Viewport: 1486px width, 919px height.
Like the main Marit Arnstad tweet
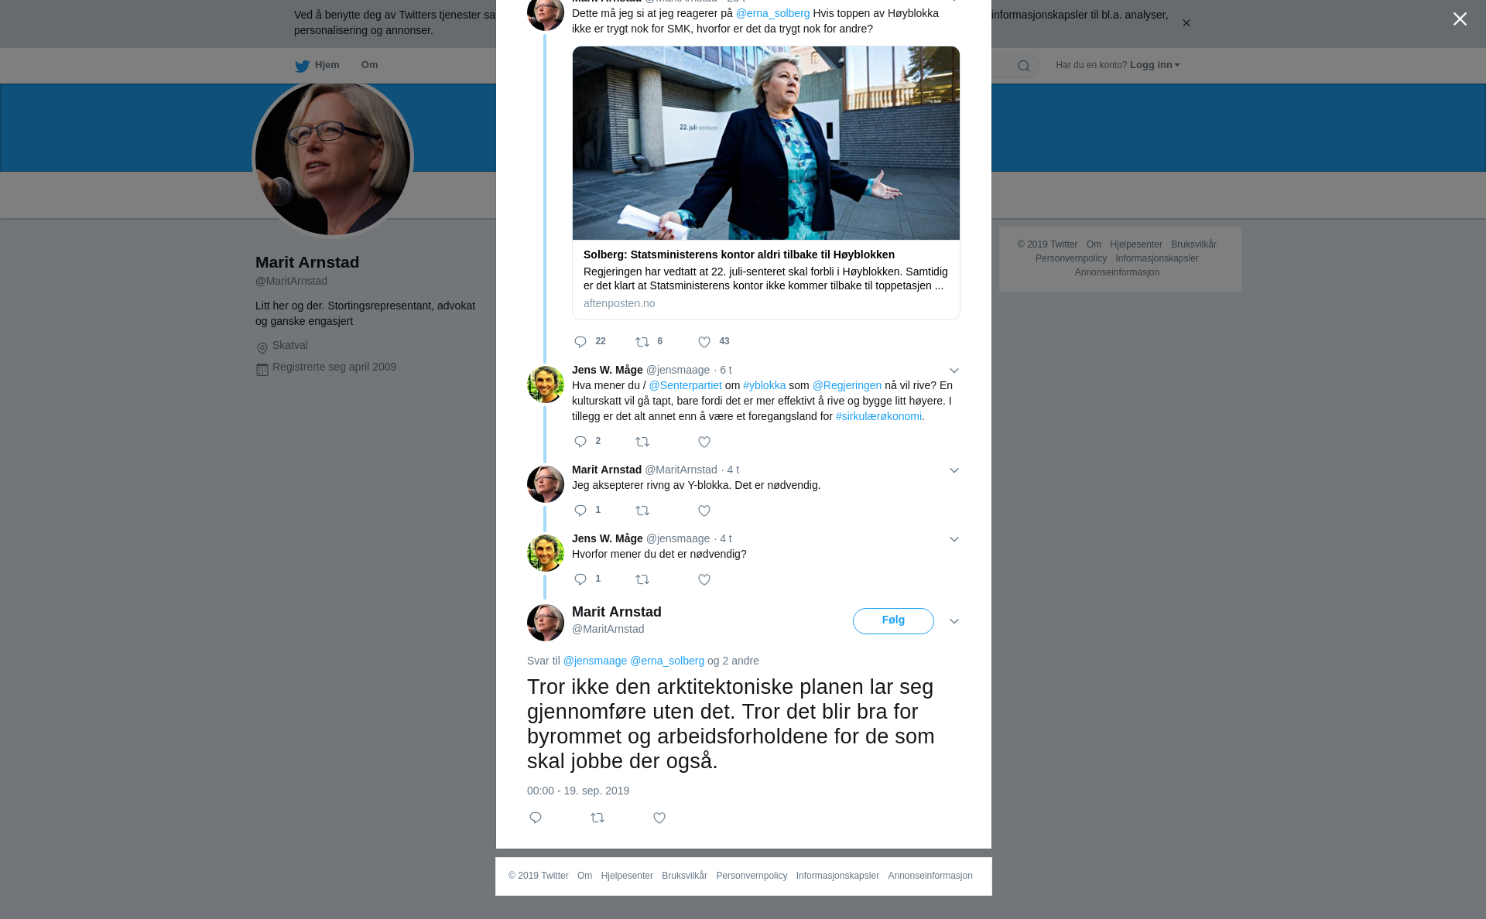659,818
